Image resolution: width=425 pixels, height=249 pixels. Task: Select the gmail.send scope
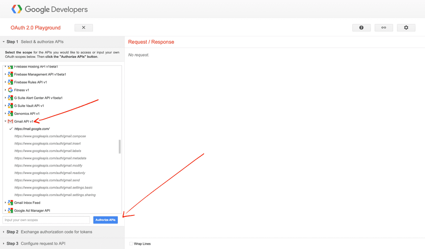point(47,180)
